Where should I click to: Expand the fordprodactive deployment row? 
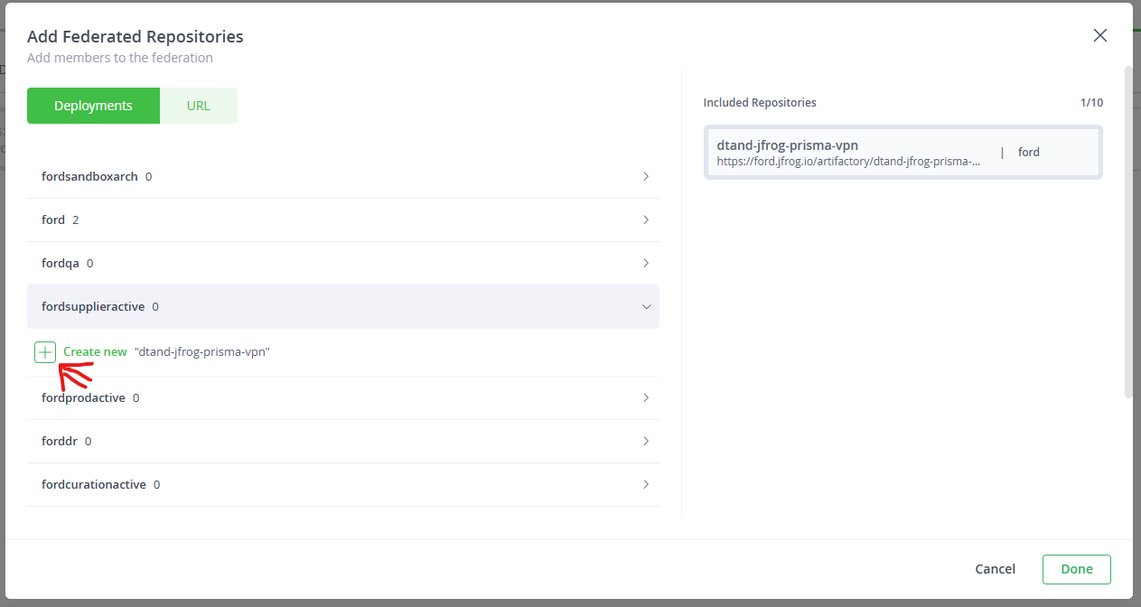[x=343, y=398]
